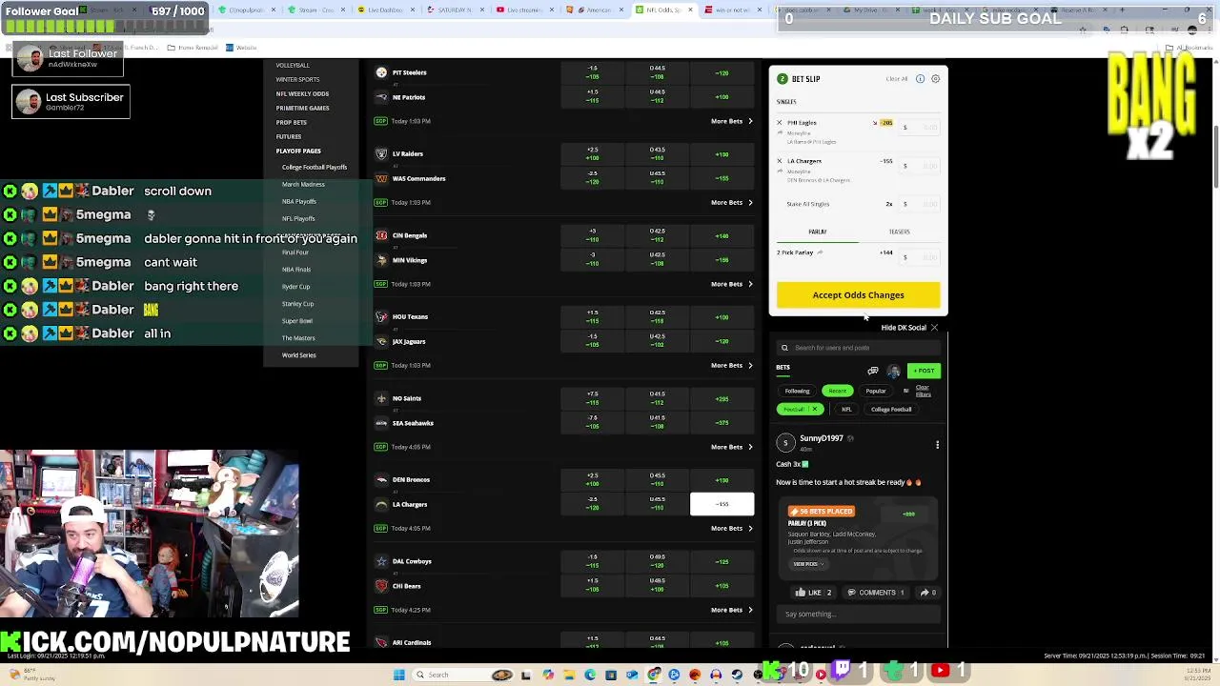Open NFL Weekly Odds in sidebar

tap(302, 93)
